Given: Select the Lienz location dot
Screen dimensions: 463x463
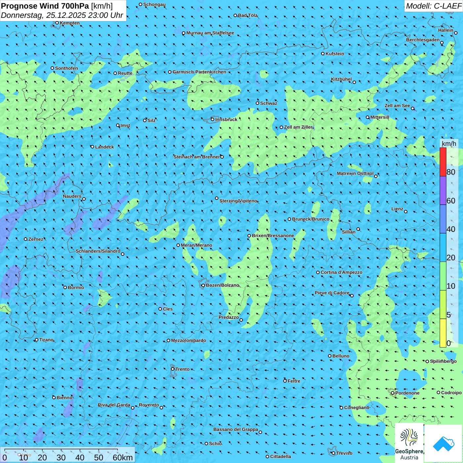Looking at the screenshot, I should [406, 212].
